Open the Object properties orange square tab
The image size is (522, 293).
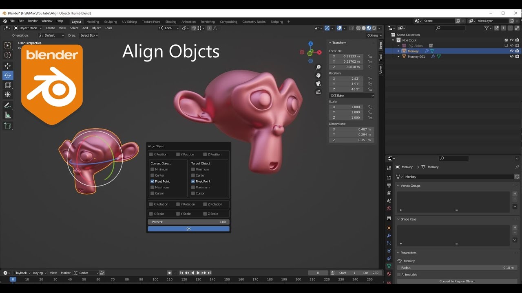click(389, 228)
